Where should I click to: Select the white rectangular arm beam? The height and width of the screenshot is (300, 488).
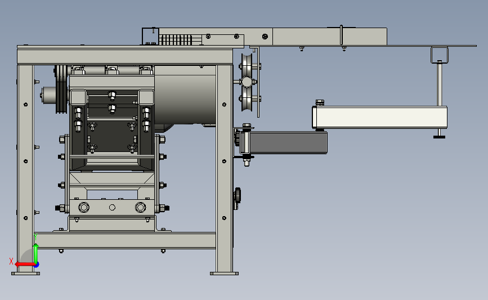tap(380, 117)
